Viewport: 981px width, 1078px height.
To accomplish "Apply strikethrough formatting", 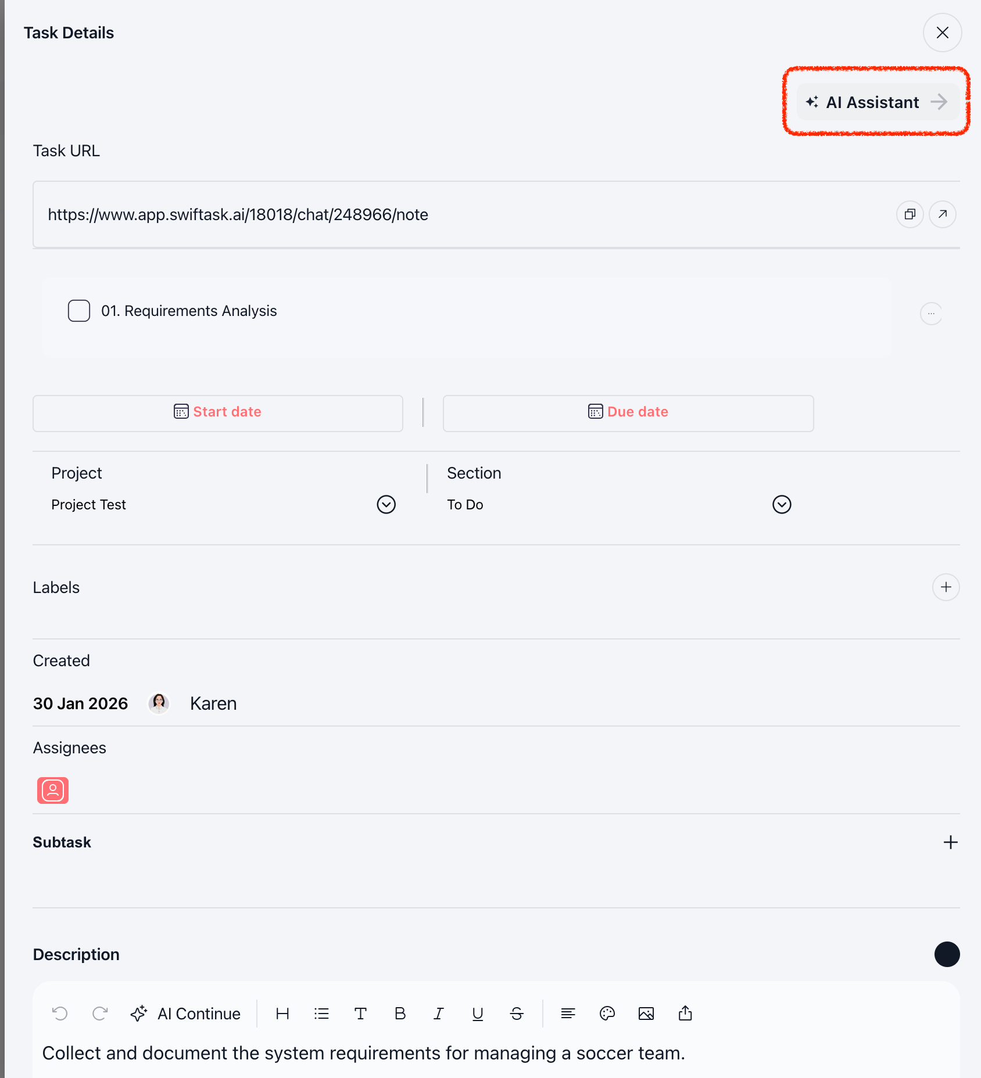I will tap(517, 1014).
